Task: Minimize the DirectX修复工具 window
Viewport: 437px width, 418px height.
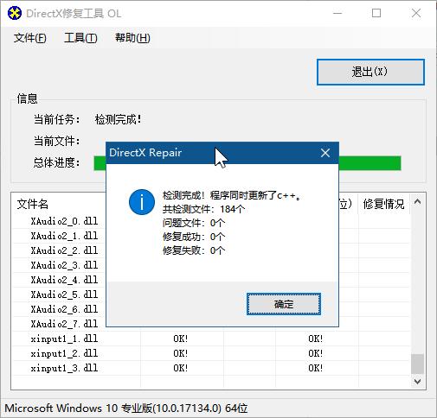Action: click(337, 13)
